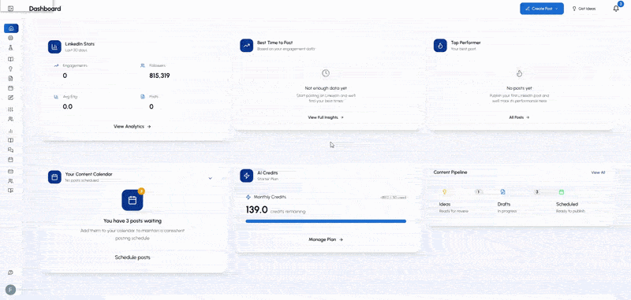Open notifications bell with the 3 badge
The width and height of the screenshot is (631, 300).
click(616, 9)
